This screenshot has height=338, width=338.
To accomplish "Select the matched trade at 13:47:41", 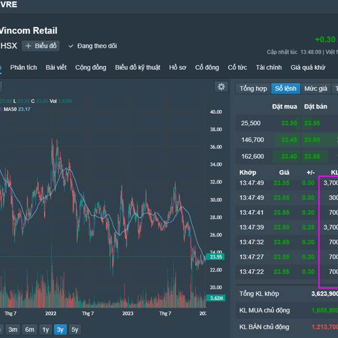I will click(287, 212).
